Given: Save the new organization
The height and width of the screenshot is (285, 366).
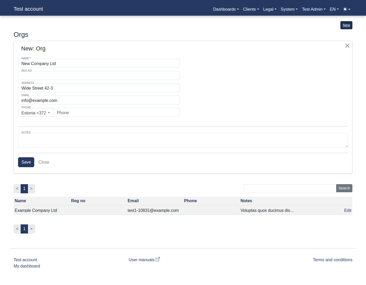Looking at the screenshot, I should tap(26, 162).
